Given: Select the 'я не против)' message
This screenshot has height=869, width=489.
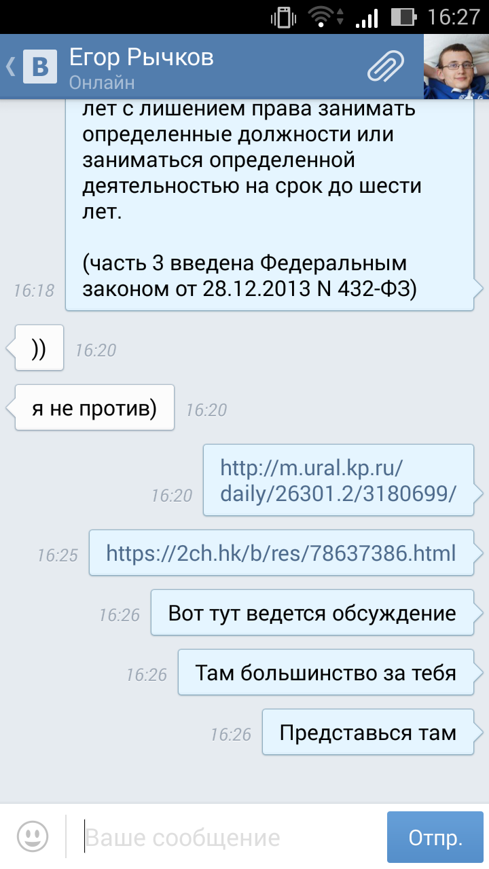Looking at the screenshot, I should (x=94, y=407).
